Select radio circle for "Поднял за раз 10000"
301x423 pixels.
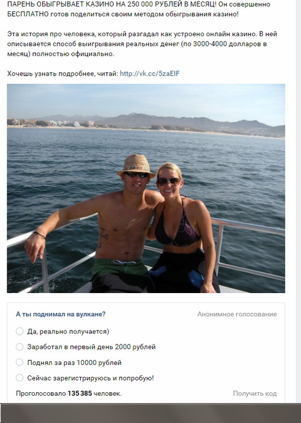coord(20,363)
